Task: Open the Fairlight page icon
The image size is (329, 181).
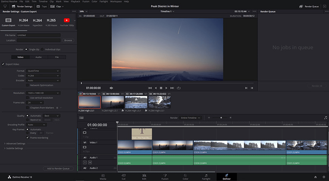Action: (206, 175)
